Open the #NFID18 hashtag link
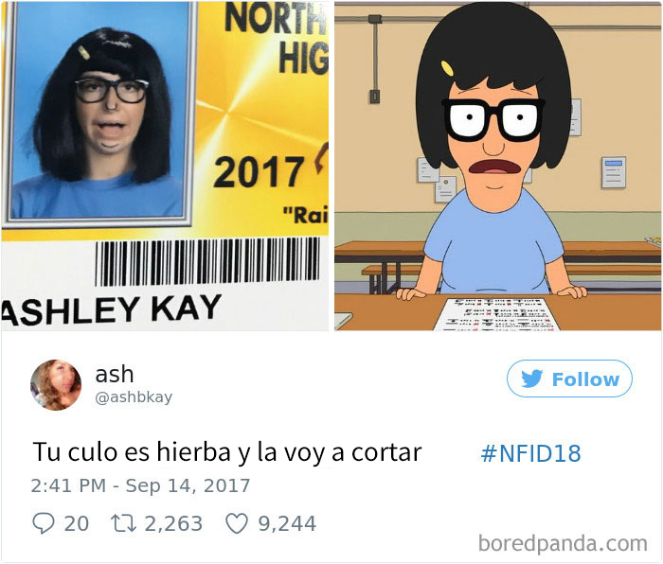The height and width of the screenshot is (564, 663). pyautogui.click(x=530, y=453)
